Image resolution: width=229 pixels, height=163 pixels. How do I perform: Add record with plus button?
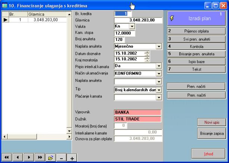72,158
